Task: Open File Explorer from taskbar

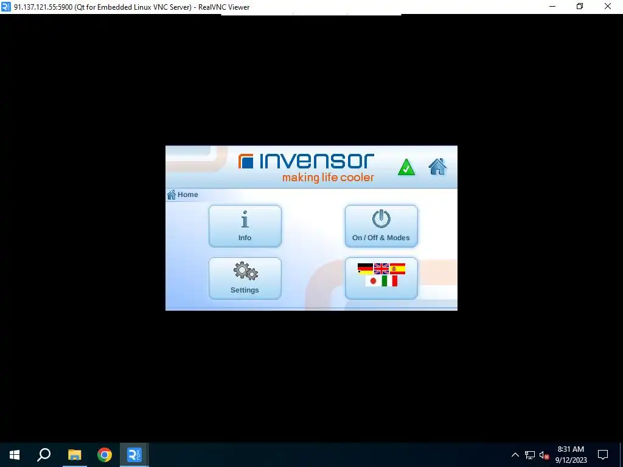Action: (x=74, y=455)
